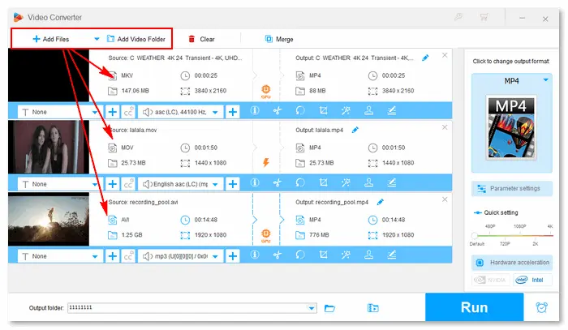
Task: Open subtitle None dropdown on MKV row
Action: (x=60, y=112)
